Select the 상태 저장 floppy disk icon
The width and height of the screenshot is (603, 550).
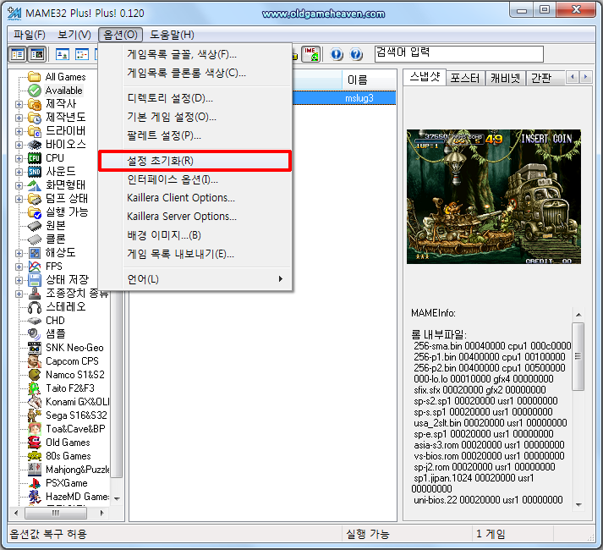pyautogui.click(x=35, y=280)
